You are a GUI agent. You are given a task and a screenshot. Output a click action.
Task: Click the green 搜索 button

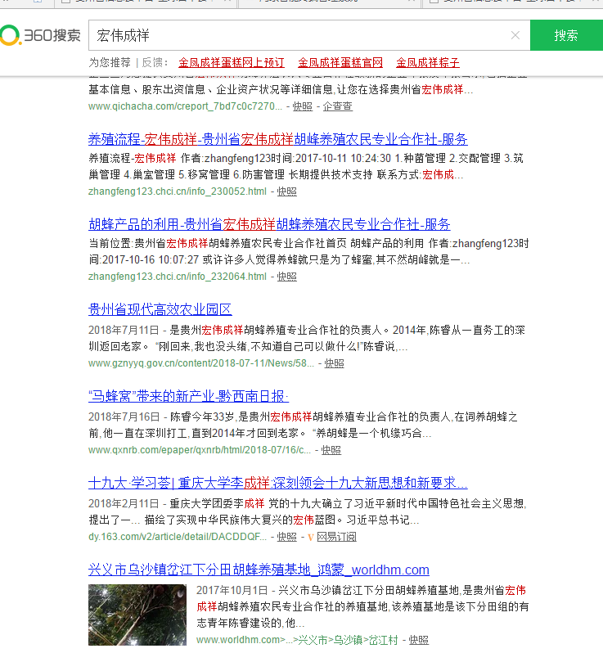[x=566, y=35]
